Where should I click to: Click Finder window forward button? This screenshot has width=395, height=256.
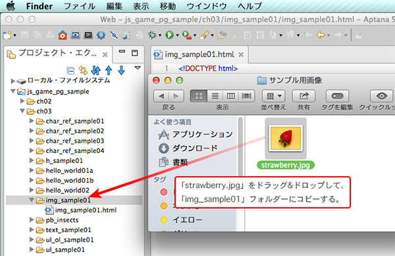coord(176,96)
